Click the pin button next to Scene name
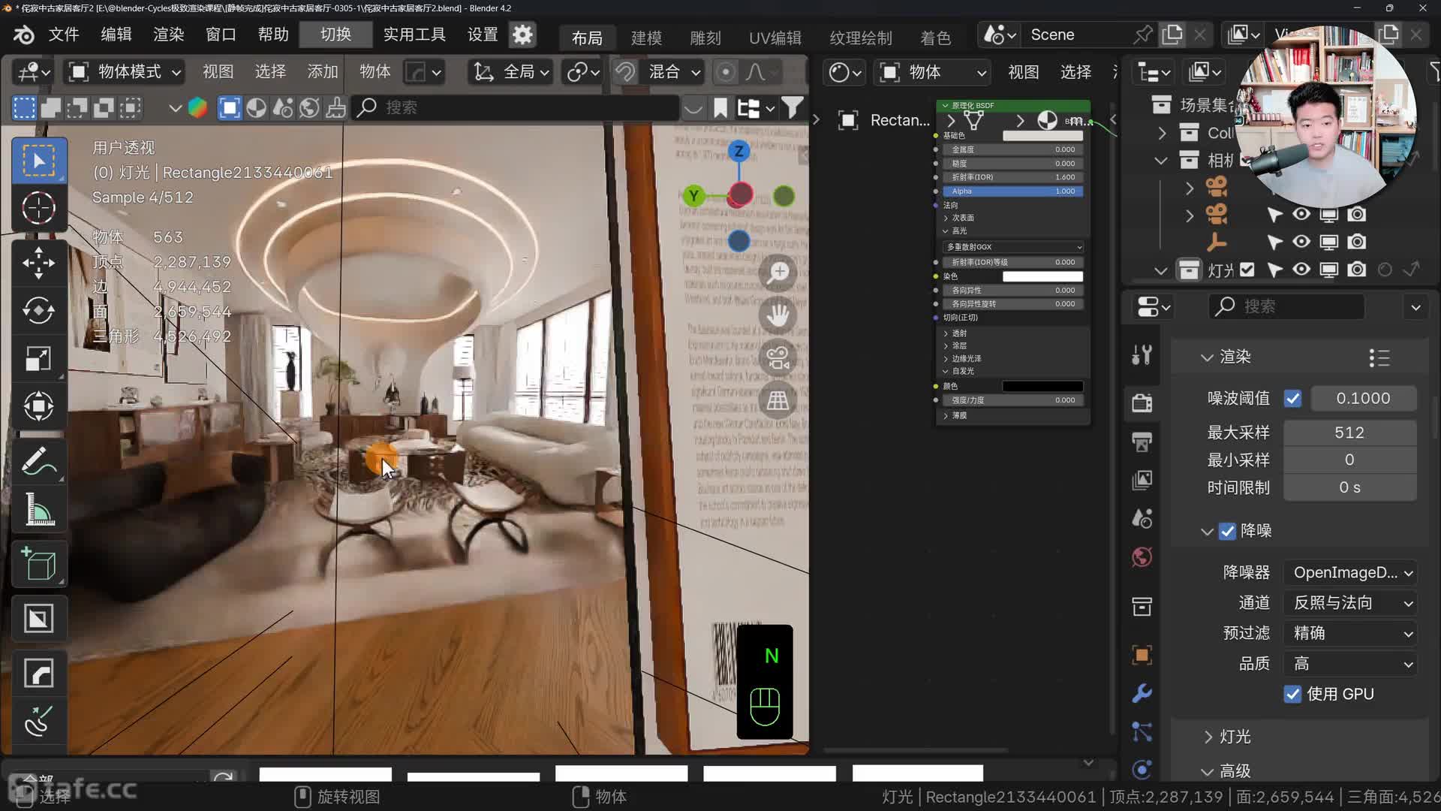The image size is (1441, 811). coord(1143,35)
